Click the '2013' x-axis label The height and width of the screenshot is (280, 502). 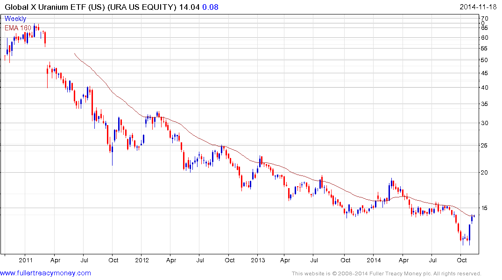click(x=258, y=260)
